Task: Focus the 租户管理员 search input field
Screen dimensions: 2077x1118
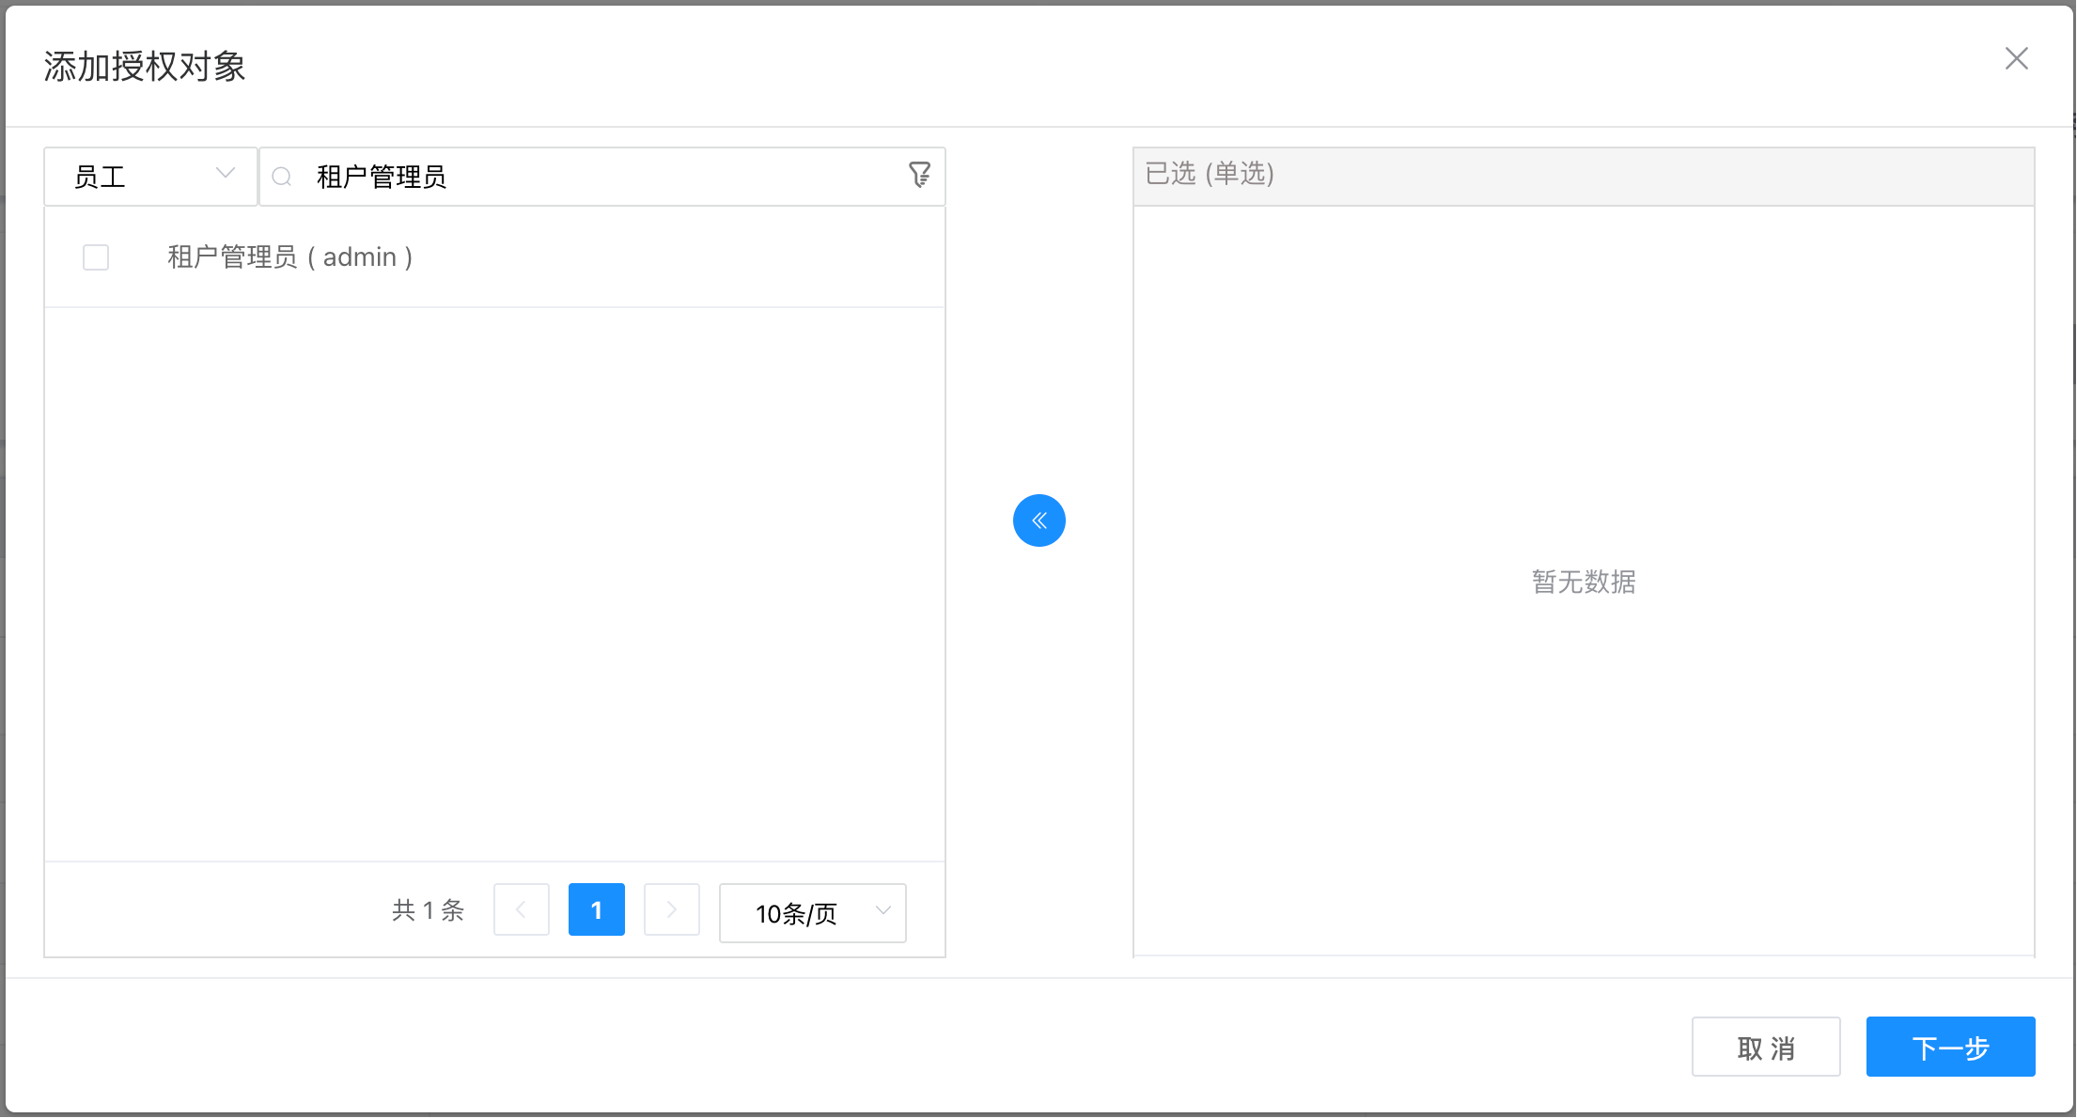Action: pos(601,177)
